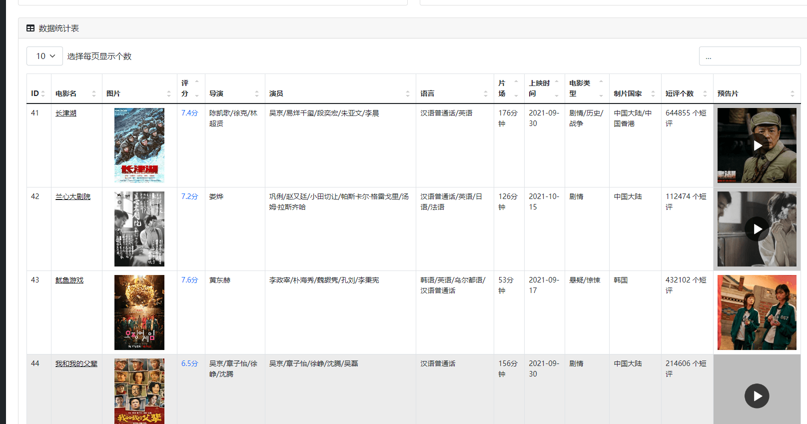Screen dimensions: 807x424
Task: Click the 6.5分 rating in row 44
Action: pos(189,364)
